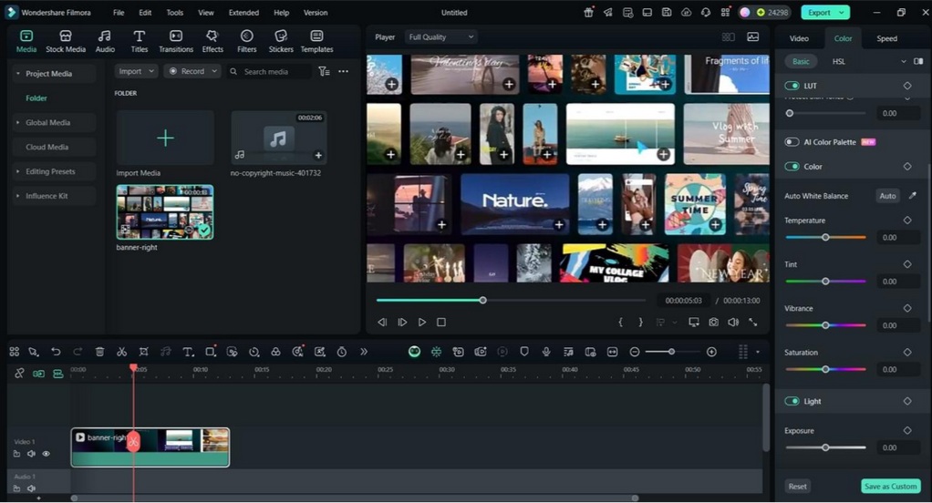The image size is (932, 503).
Task: Play the preview in the player
Action: [422, 322]
